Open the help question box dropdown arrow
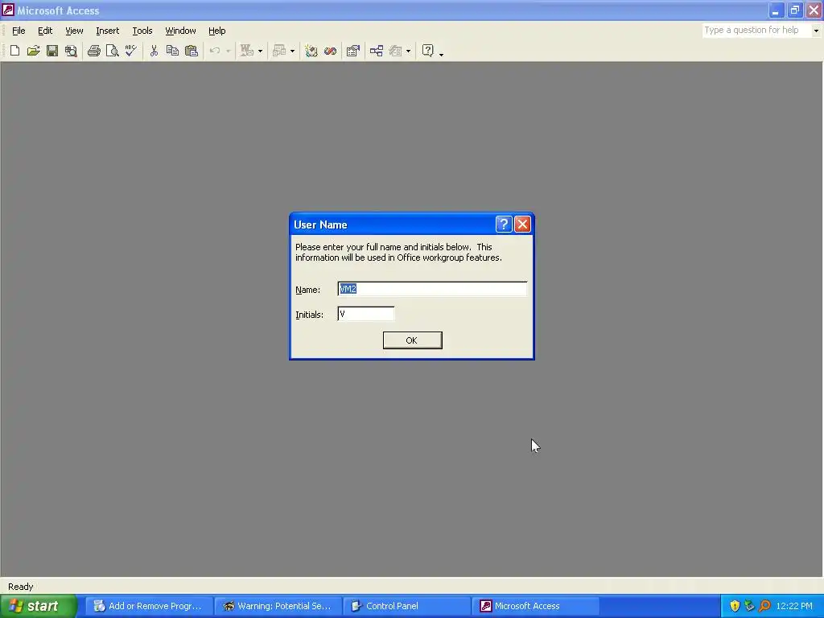The height and width of the screenshot is (618, 824). (x=816, y=31)
